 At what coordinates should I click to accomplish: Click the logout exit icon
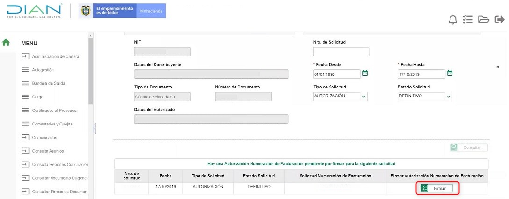coord(500,20)
